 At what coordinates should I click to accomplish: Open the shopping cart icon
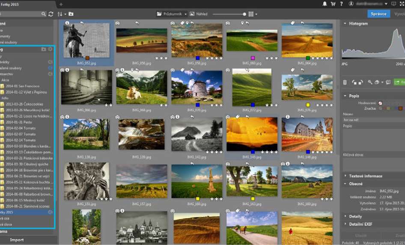tap(333, 4)
